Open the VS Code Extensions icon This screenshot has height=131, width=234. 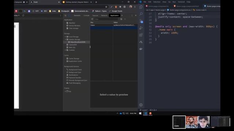point(141,35)
